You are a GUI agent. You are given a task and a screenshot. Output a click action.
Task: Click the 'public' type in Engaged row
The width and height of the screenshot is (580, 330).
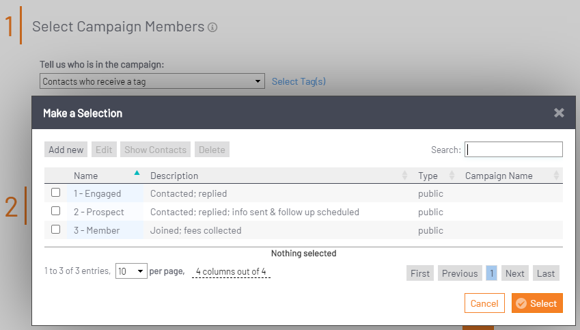click(430, 193)
